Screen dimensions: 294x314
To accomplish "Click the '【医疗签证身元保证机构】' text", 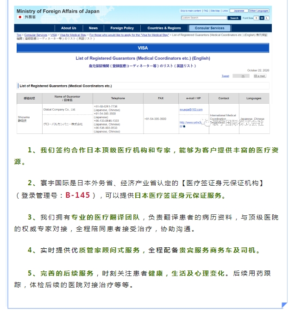I will tap(222, 183).
